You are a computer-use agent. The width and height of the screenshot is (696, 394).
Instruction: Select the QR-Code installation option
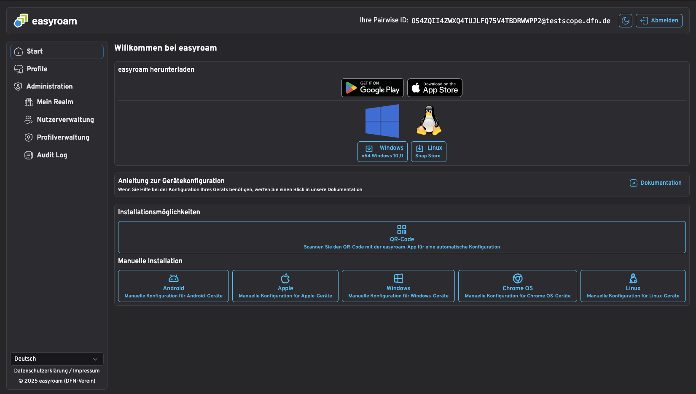point(402,237)
